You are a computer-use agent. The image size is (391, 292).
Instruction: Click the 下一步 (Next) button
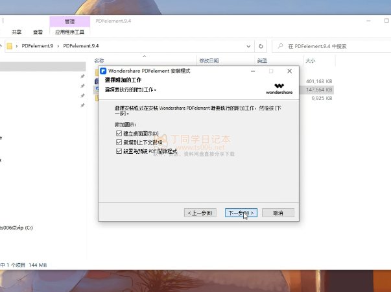tap(241, 213)
